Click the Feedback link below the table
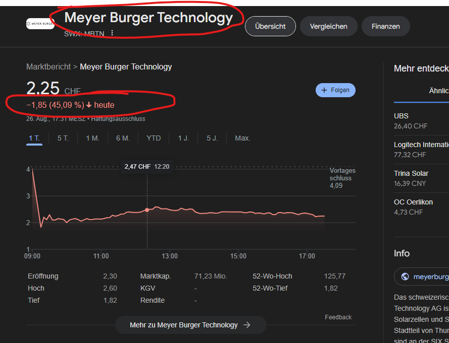 (338, 317)
